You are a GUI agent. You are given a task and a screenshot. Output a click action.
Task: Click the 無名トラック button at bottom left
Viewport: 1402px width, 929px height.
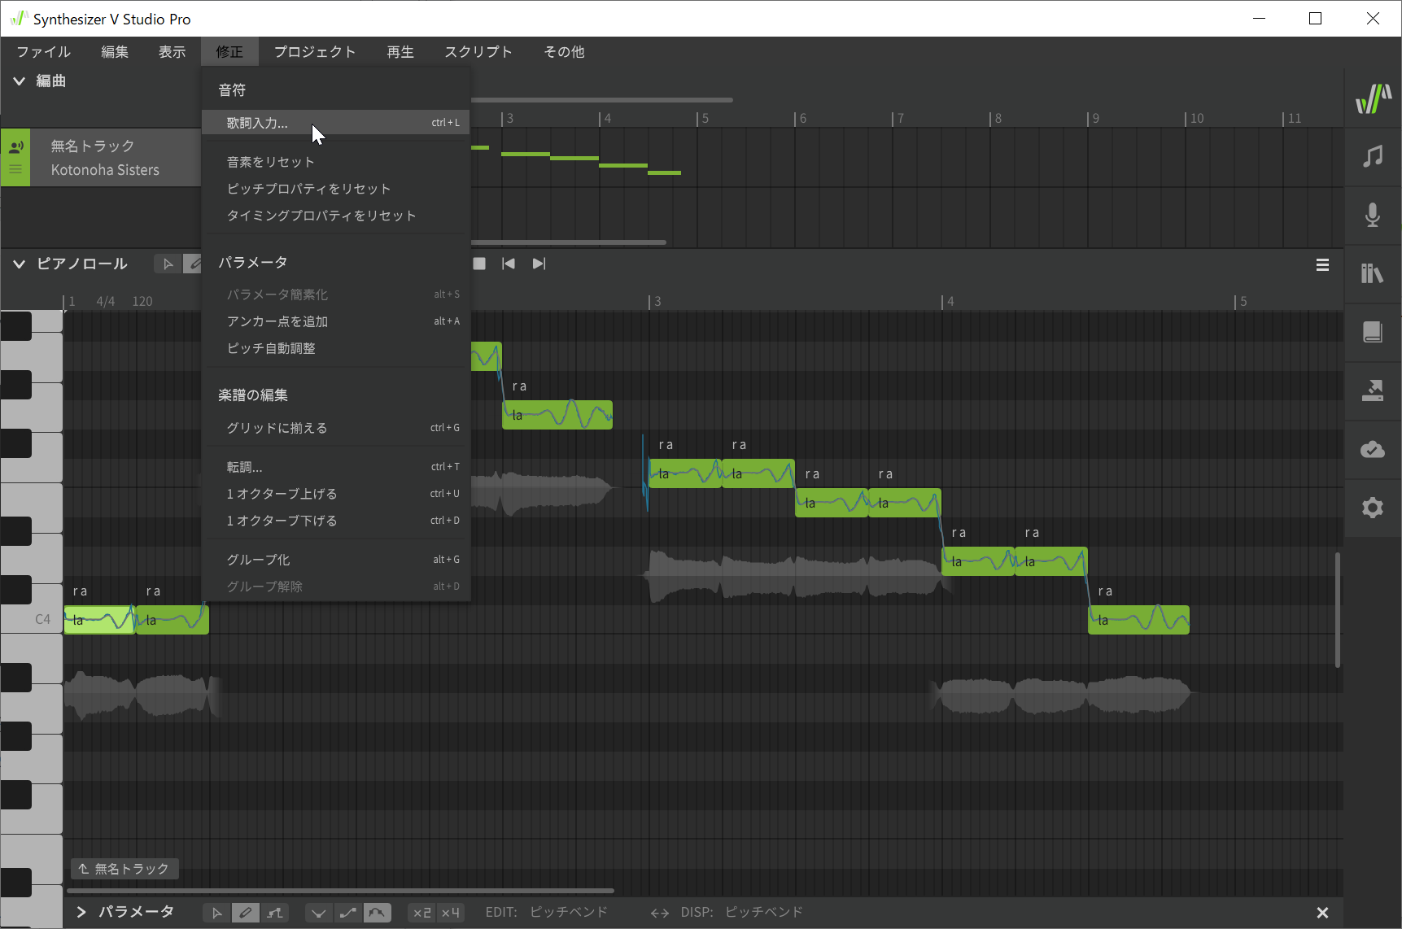point(124,869)
